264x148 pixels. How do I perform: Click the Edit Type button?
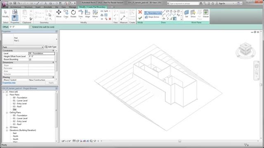pos(51,47)
